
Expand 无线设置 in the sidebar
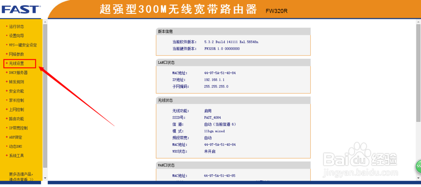[16, 63]
